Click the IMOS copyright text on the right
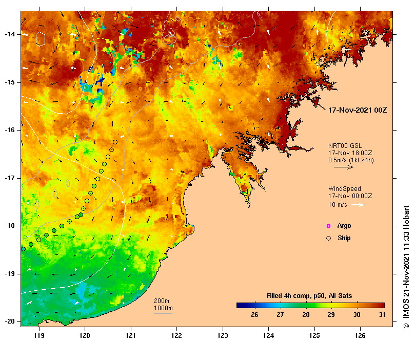The width and height of the screenshot is (415, 344). pyautogui.click(x=406, y=267)
